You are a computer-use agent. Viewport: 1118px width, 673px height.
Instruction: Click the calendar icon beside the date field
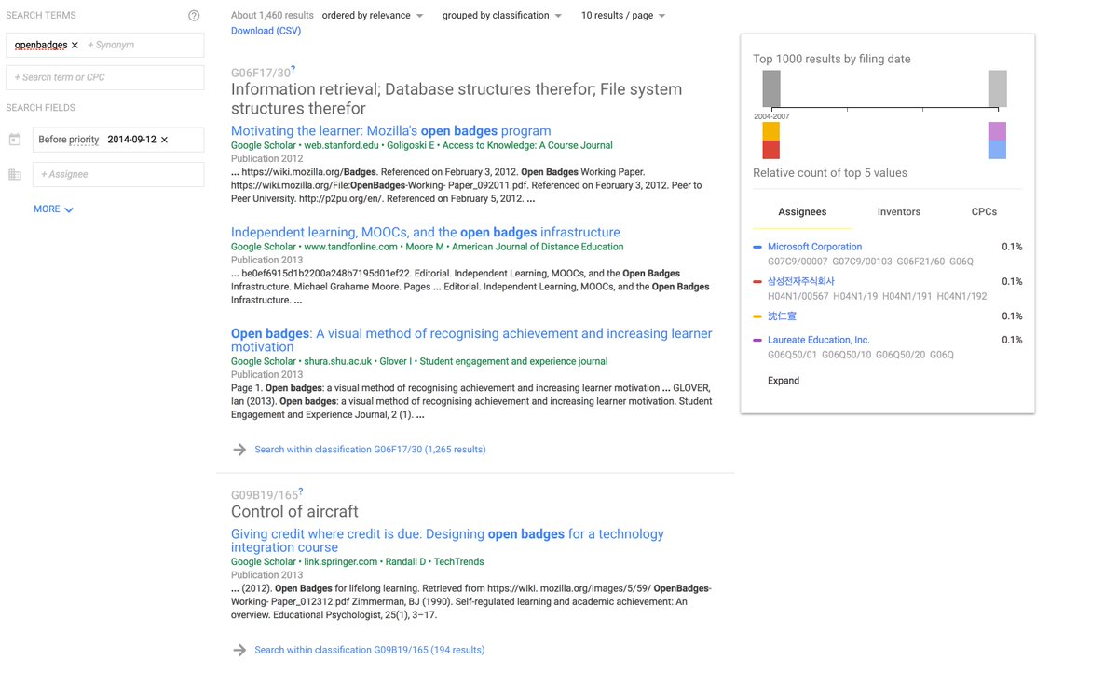click(x=15, y=140)
